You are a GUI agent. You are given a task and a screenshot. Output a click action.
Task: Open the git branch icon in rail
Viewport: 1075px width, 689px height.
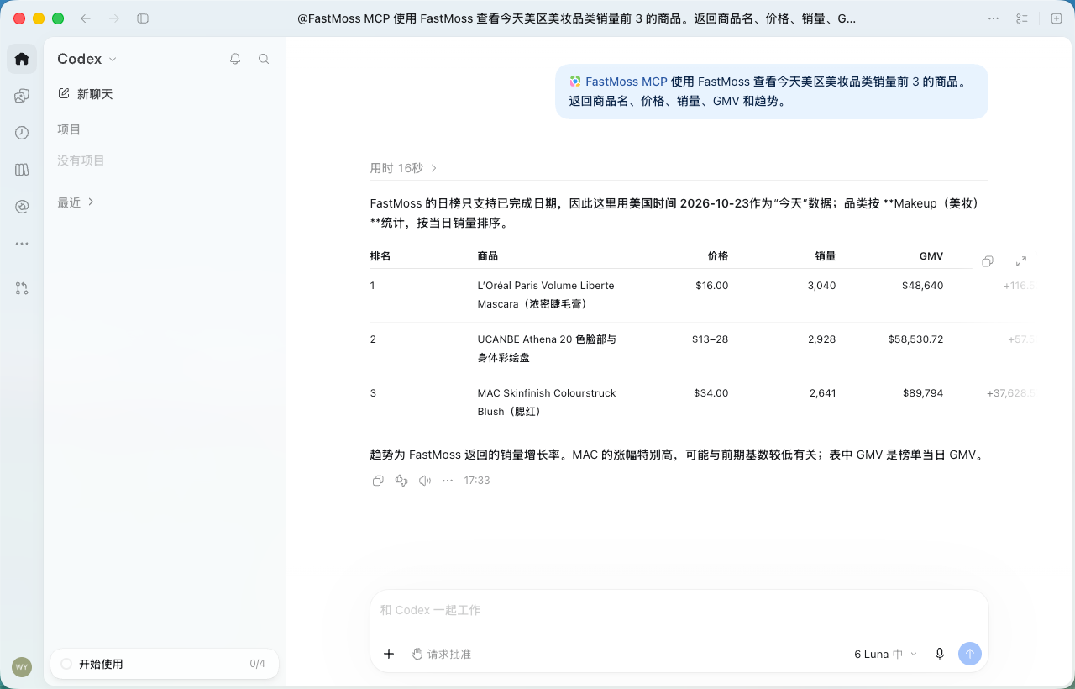22,288
